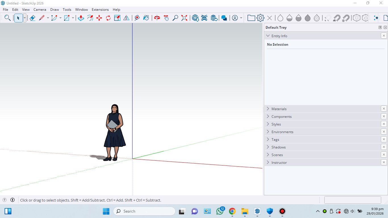Image resolution: width=388 pixels, height=218 pixels.
Task: Choose the Offset tool
Action: 90,18
